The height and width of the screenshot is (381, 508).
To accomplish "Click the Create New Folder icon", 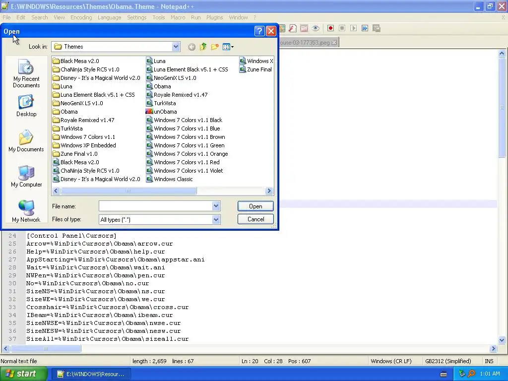I will point(214,47).
